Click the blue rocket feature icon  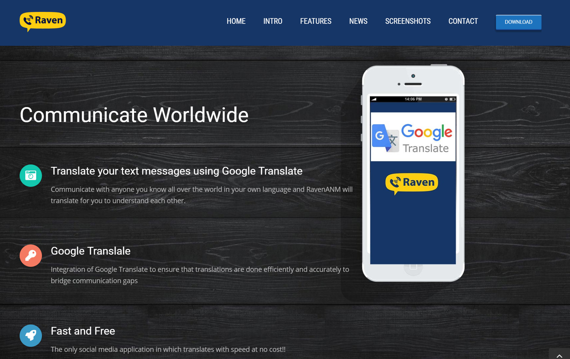click(x=31, y=335)
